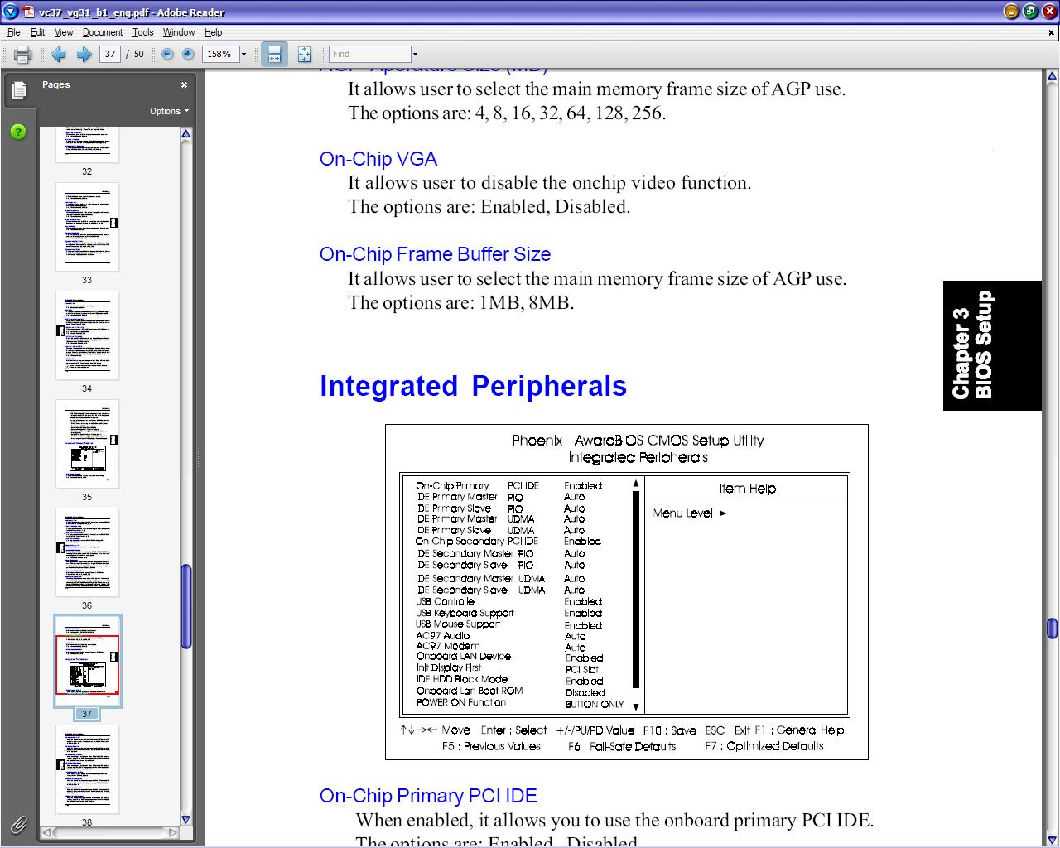Click the Integrated Peripherals heading
This screenshot has width=1060, height=848.
473,386
